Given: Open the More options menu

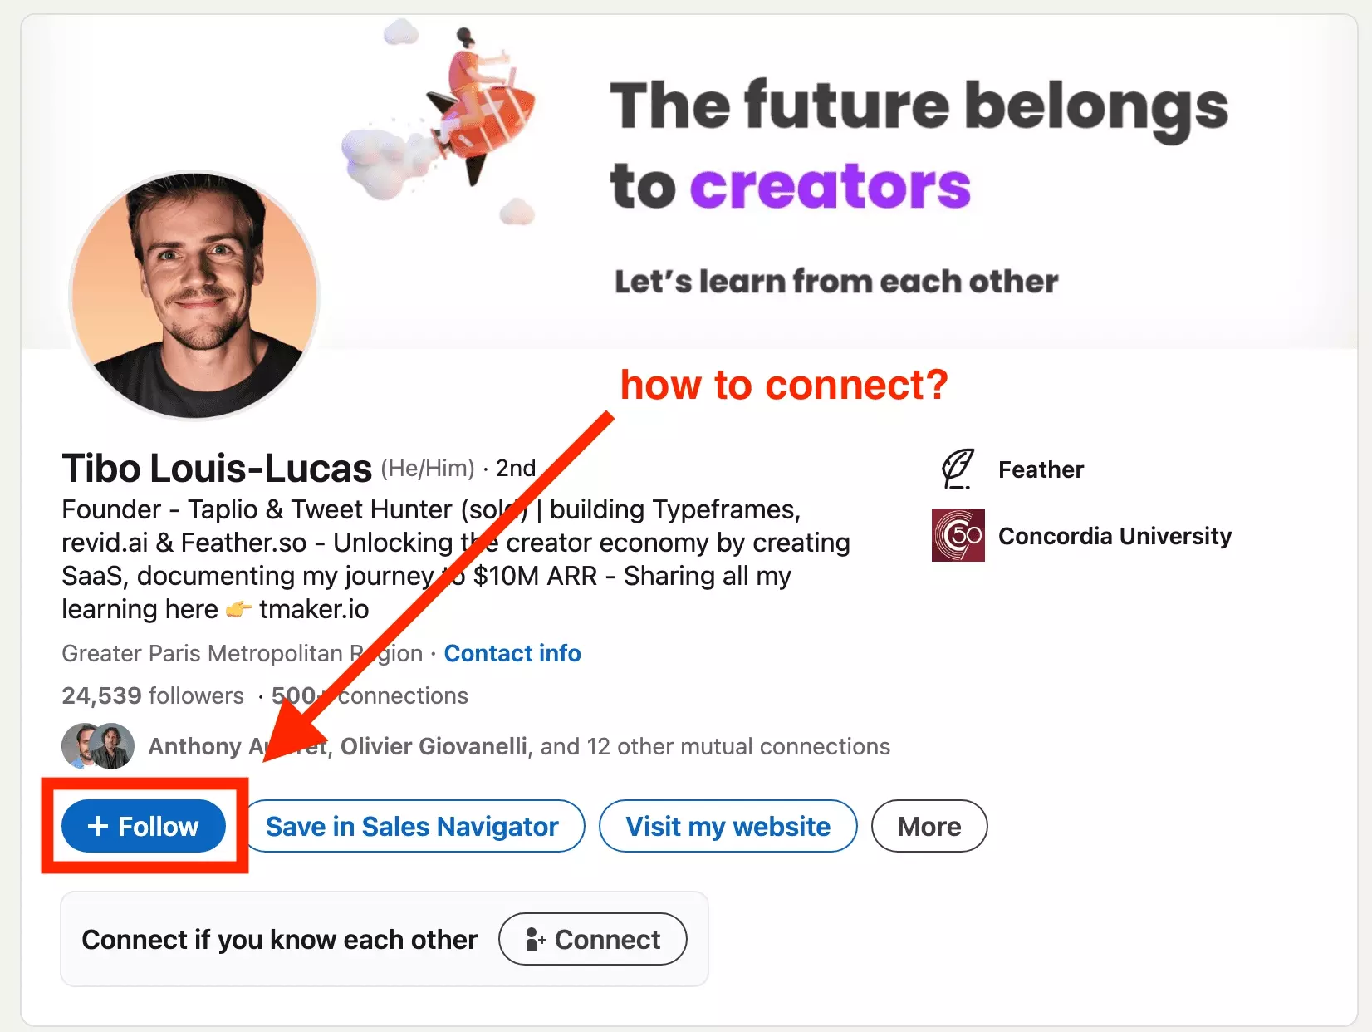Looking at the screenshot, I should 929,826.
